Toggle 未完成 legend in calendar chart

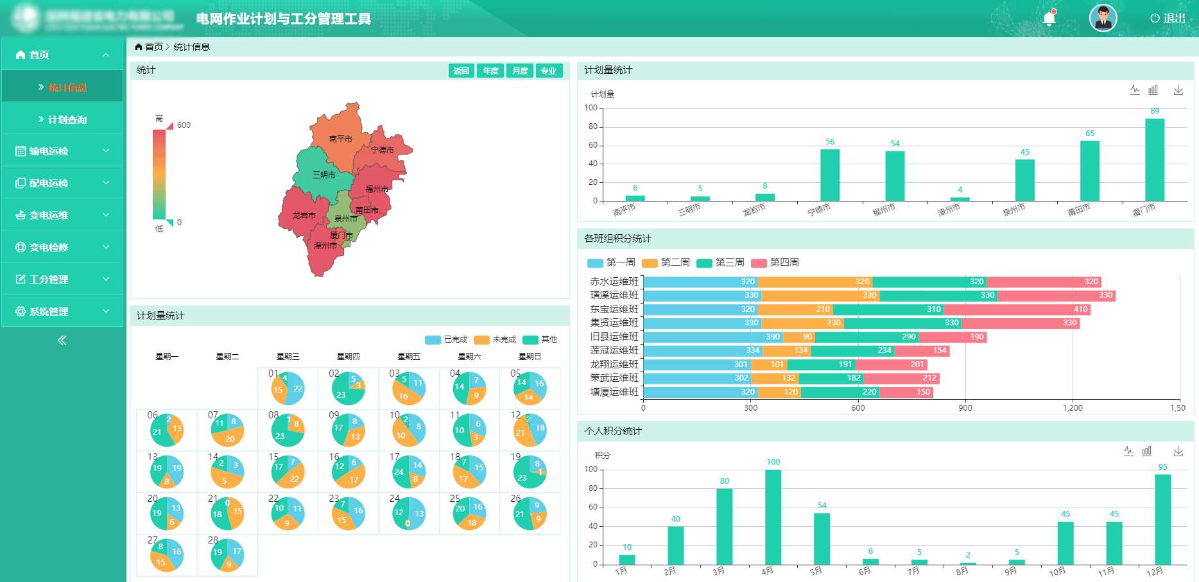495,339
